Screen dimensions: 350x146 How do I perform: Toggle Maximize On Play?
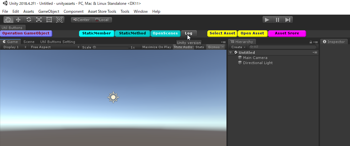point(157,47)
